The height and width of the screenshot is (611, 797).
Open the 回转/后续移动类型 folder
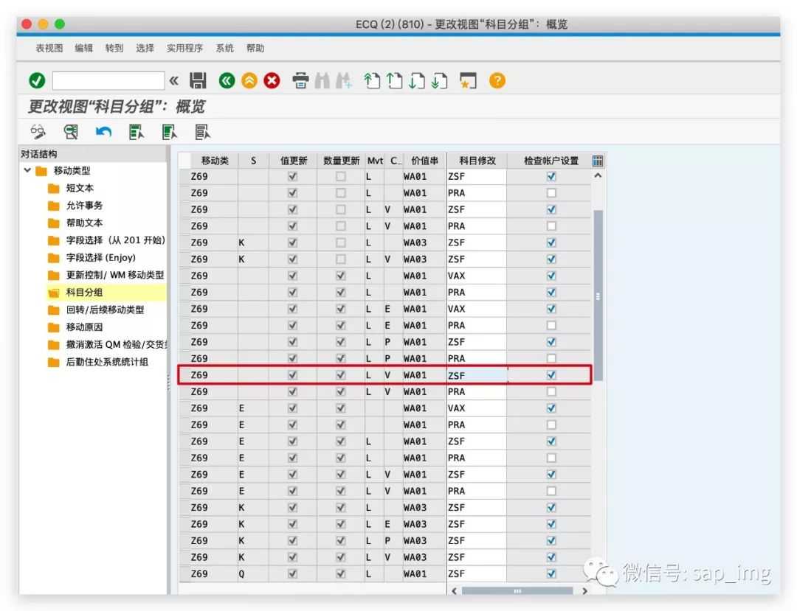click(x=95, y=310)
